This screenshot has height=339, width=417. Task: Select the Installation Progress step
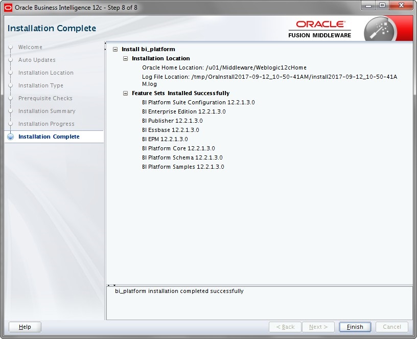[47, 124]
